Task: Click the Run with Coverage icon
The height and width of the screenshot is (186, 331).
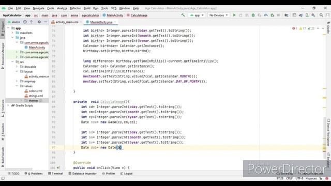Action: (x=260, y=15)
